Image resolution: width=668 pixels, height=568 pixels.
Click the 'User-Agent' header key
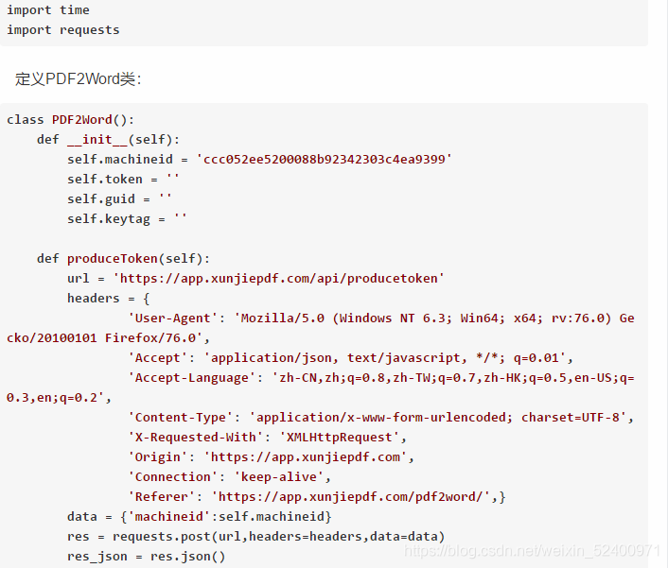pos(173,318)
